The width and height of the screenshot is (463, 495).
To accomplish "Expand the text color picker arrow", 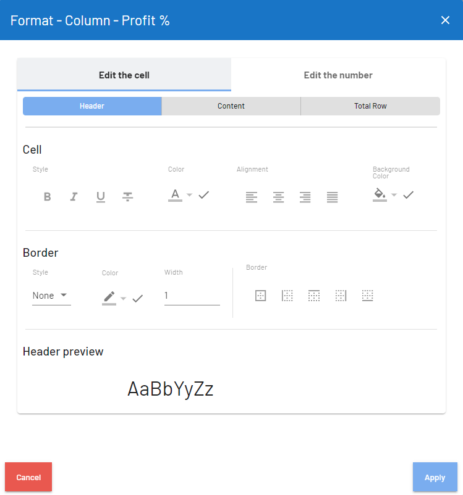I will [x=190, y=195].
